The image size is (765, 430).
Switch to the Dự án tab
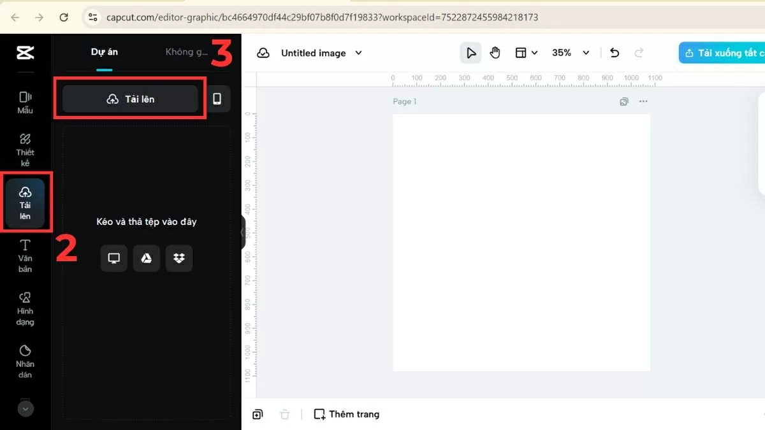click(x=104, y=52)
